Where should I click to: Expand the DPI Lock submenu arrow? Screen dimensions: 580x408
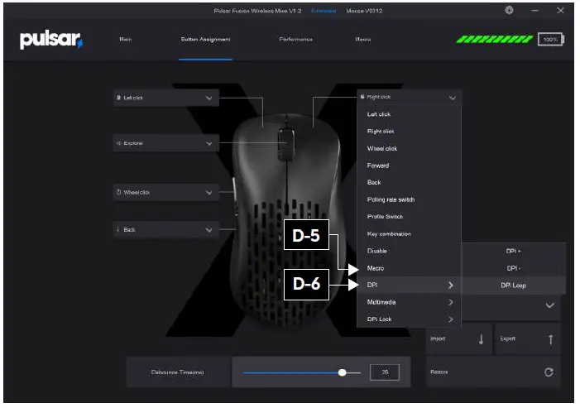450,319
